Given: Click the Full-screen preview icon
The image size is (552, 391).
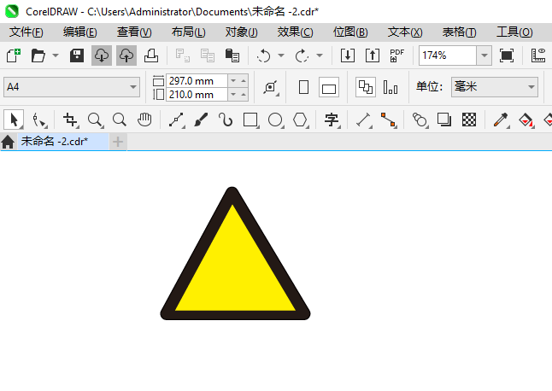Looking at the screenshot, I should pos(506,55).
